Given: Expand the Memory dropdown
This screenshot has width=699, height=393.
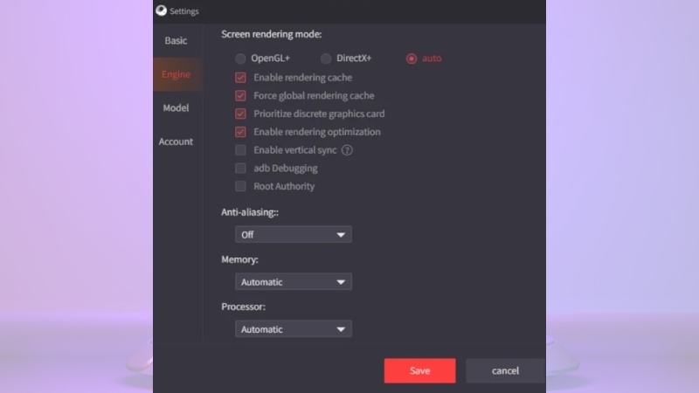Looking at the screenshot, I should 294,282.
